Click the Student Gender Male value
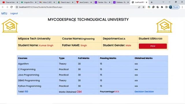 128,45
